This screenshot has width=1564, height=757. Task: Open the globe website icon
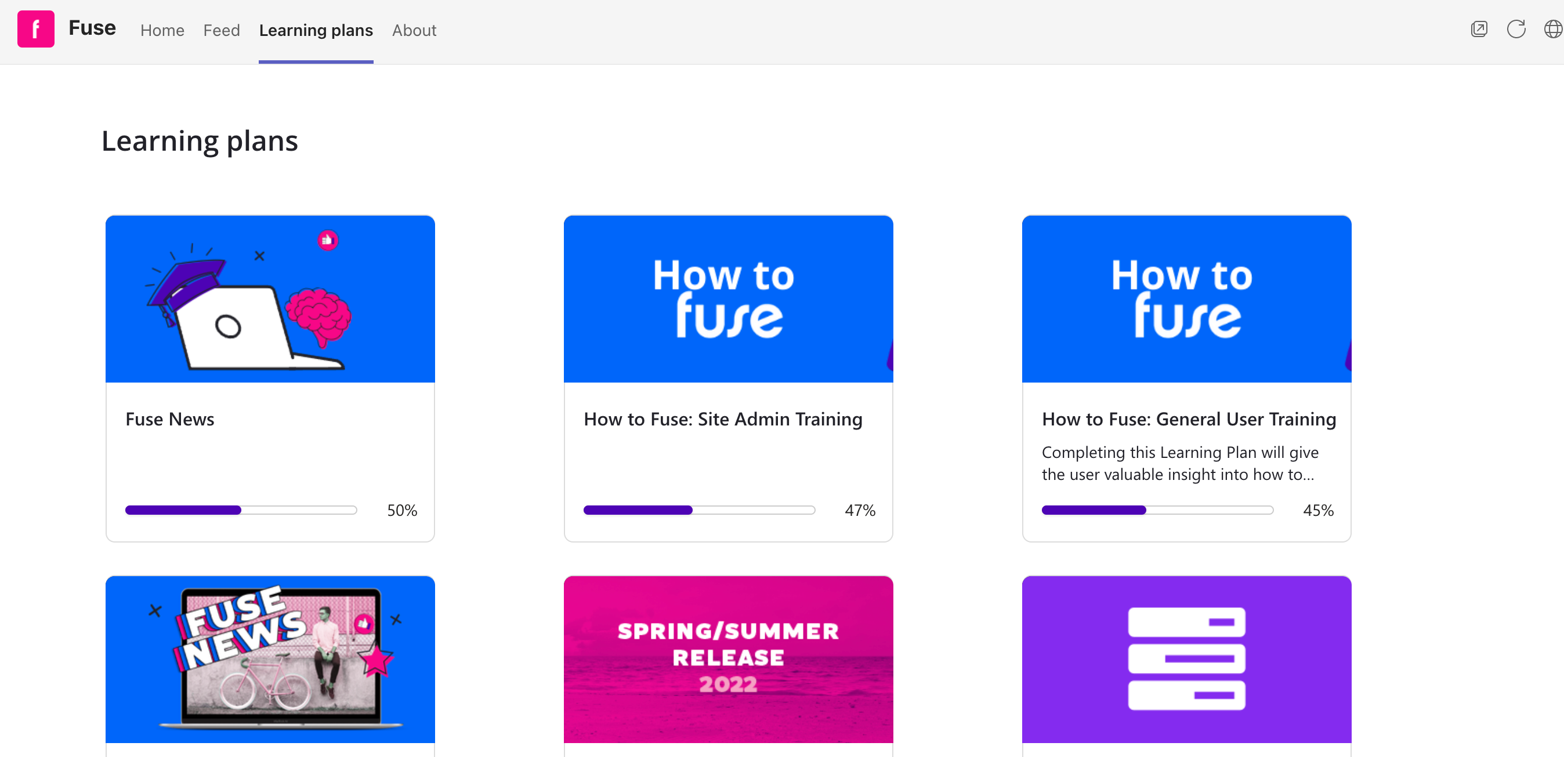tap(1552, 29)
